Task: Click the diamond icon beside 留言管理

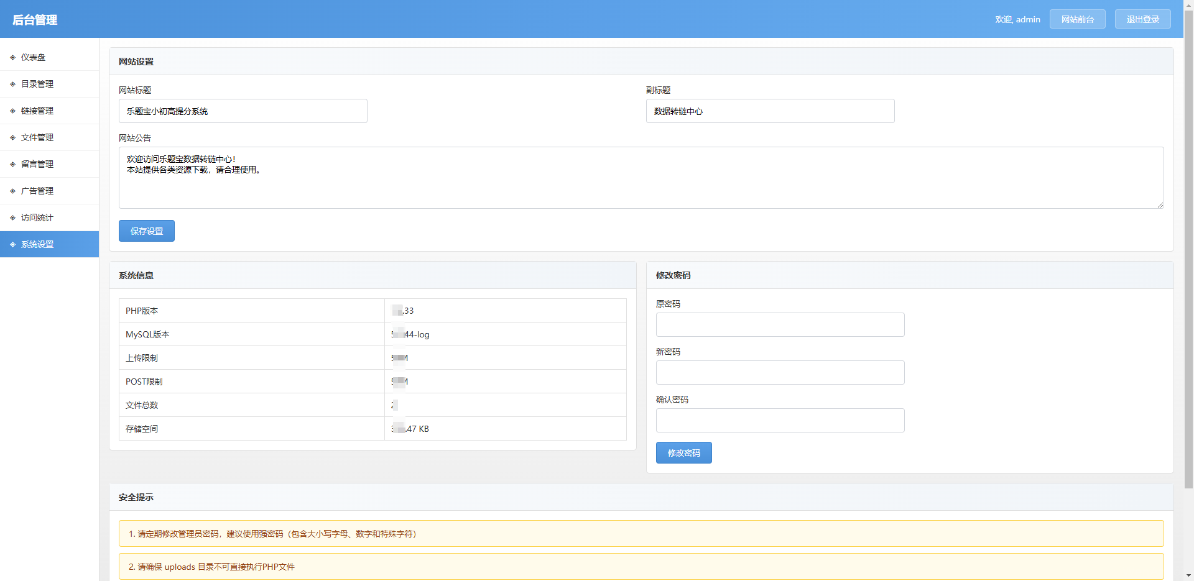Action: click(12, 164)
